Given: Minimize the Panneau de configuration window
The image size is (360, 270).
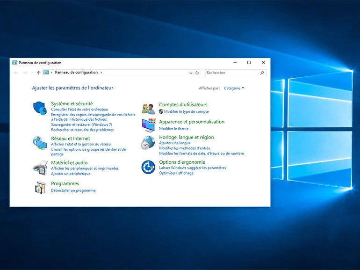Looking at the screenshot, I should tap(235, 63).
